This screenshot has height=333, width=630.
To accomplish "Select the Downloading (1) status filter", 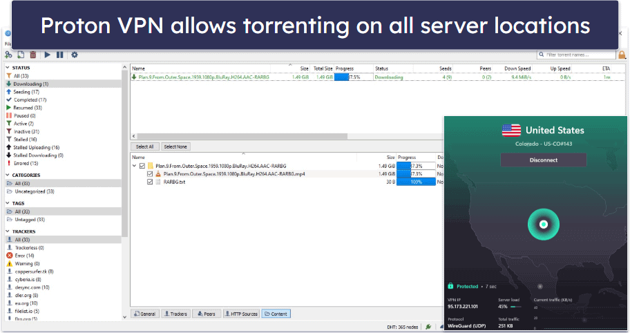I will click(x=31, y=84).
